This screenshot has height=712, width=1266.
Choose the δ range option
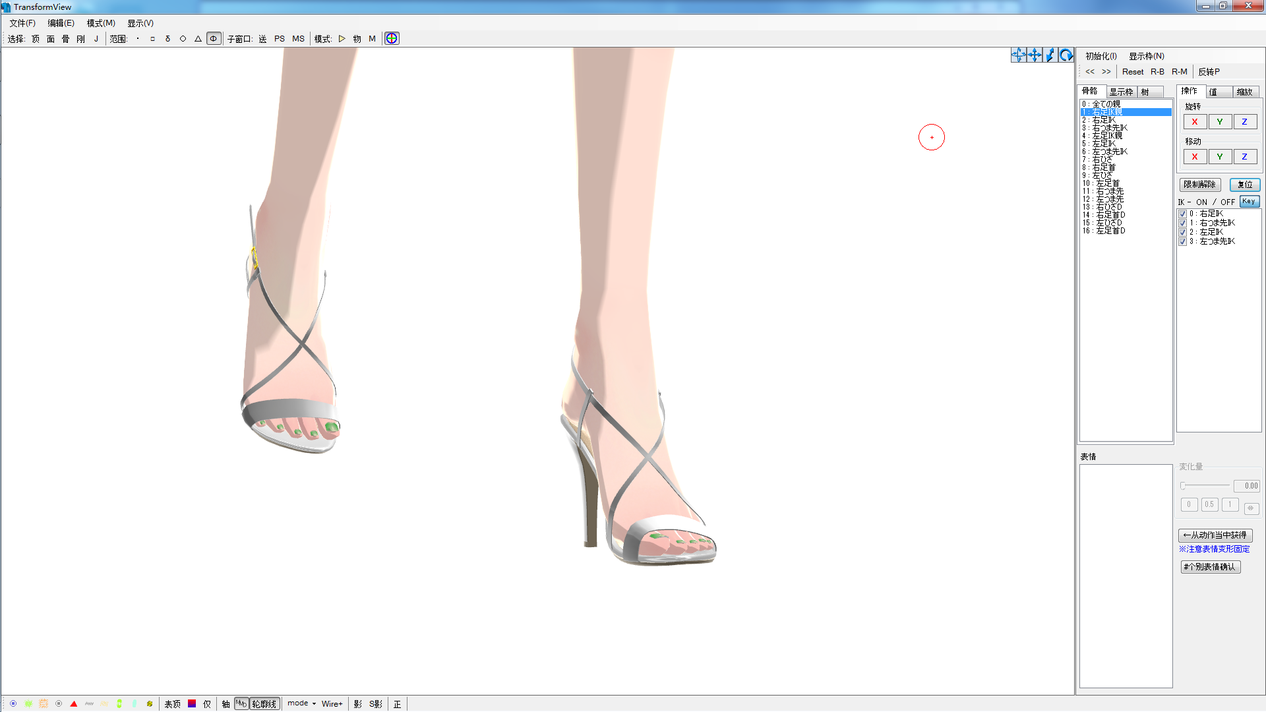pyautogui.click(x=167, y=38)
